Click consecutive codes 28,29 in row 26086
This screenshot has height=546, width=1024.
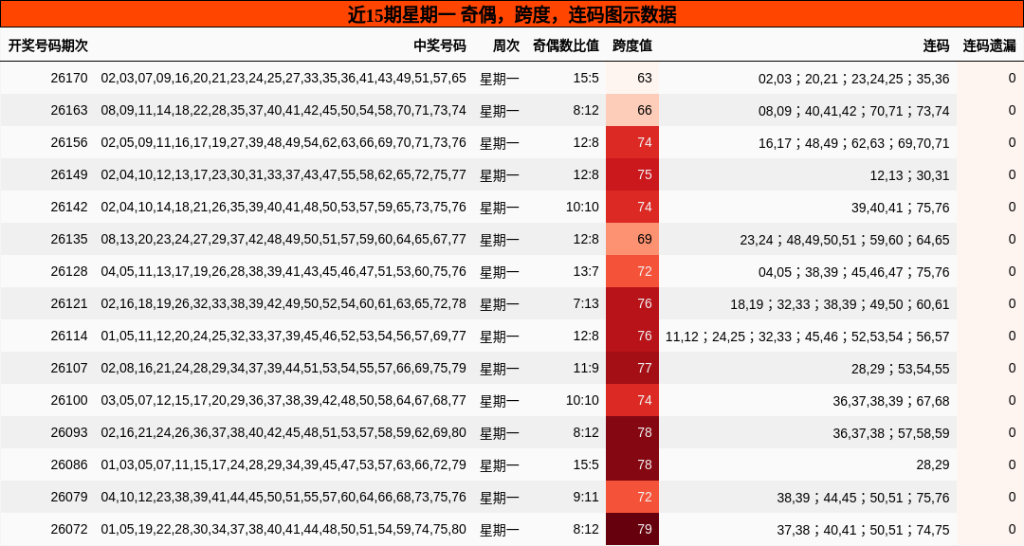tap(933, 465)
